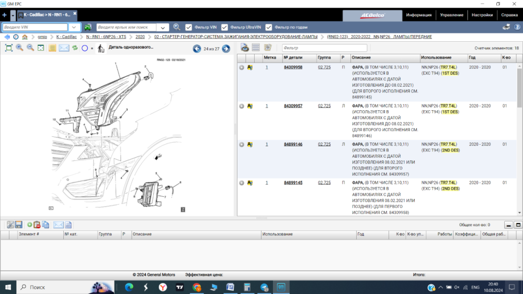Click the print icon at top right
Image resolution: width=523 pixels, height=294 pixels.
click(506, 27)
